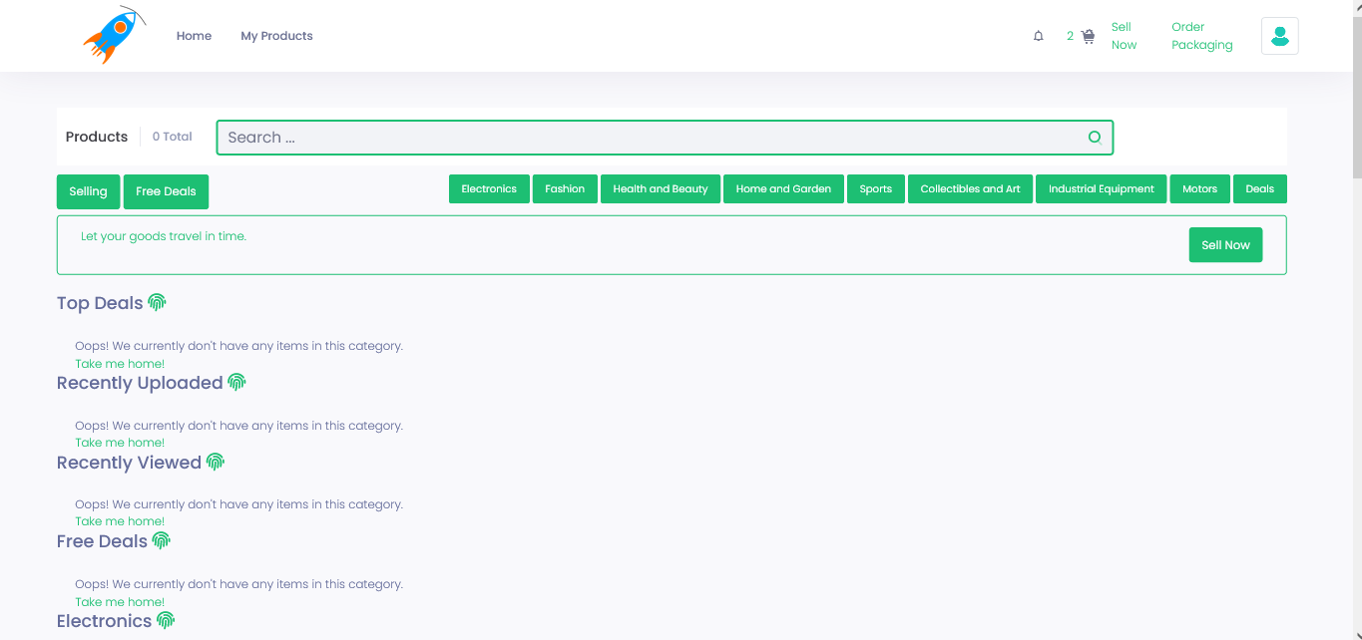Open the user profile avatar icon

coord(1279,36)
